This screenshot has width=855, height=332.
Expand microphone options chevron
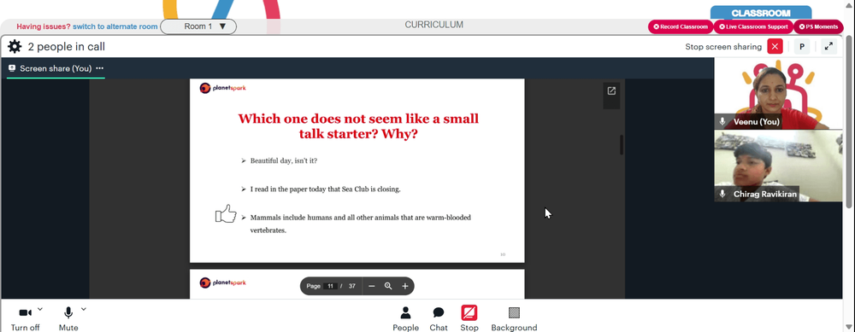[x=84, y=309]
